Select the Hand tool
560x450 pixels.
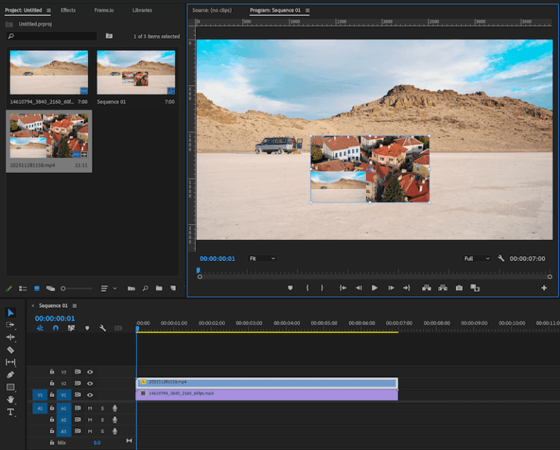tap(10, 399)
